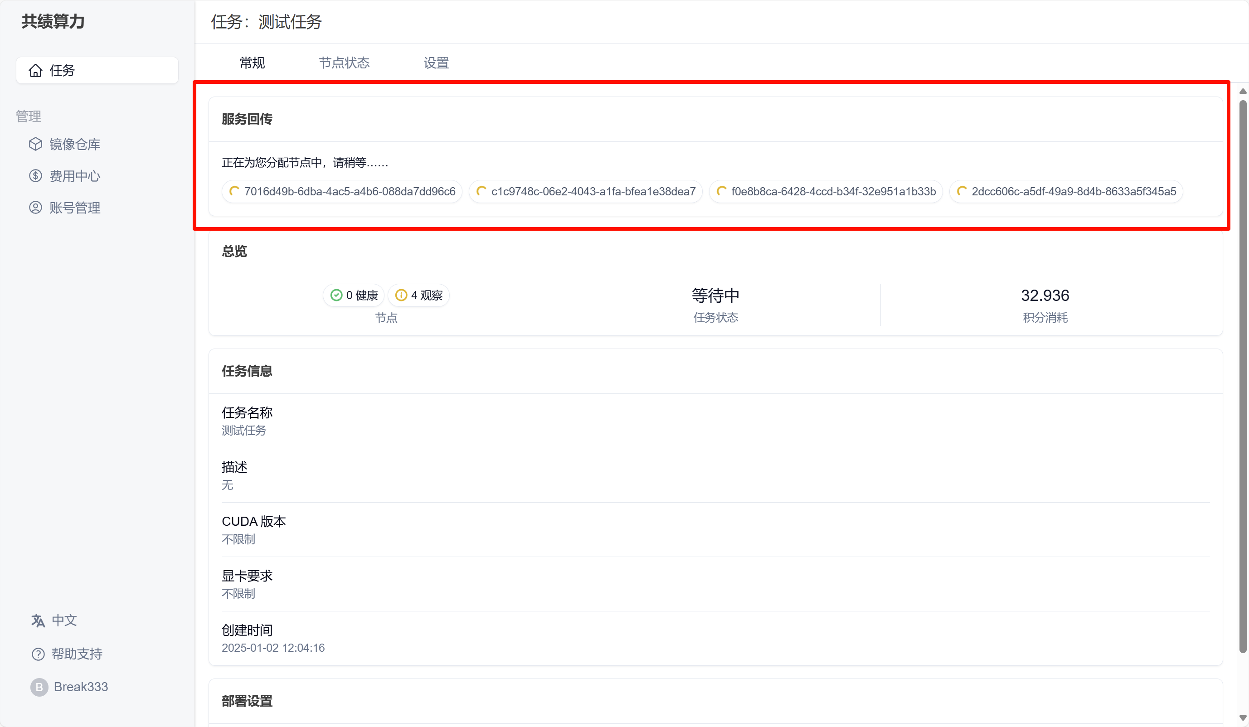Click spinner icon of node f0e8b8ca

point(721,191)
